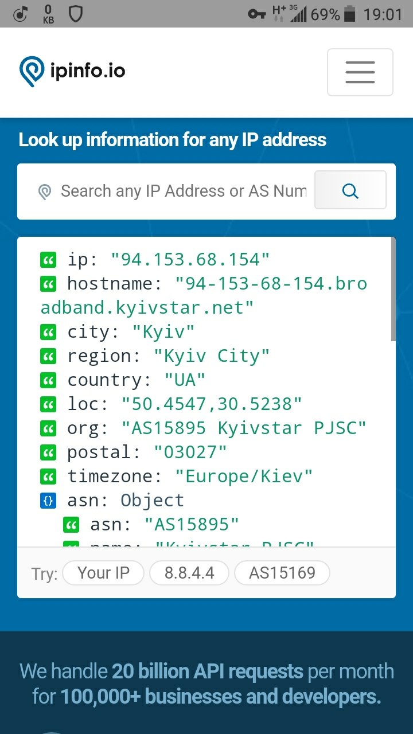Click the string icon beside postal

coord(49,453)
